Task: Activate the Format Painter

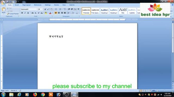Action: [x=13, y=14]
